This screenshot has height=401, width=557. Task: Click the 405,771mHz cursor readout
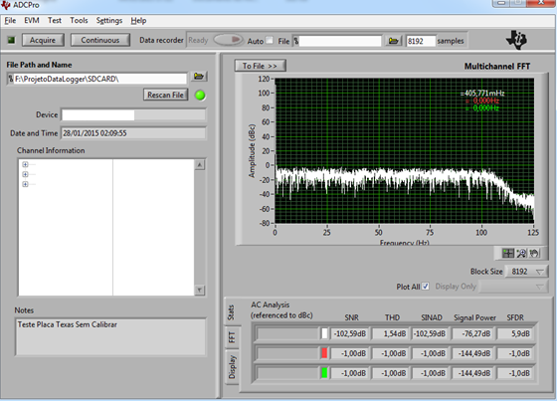482,94
